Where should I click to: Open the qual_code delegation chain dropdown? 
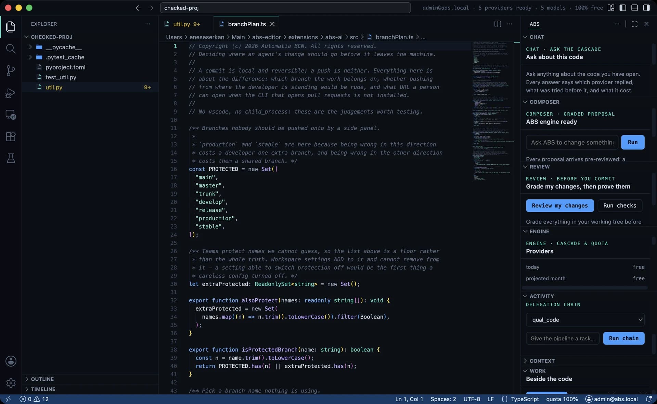click(585, 320)
